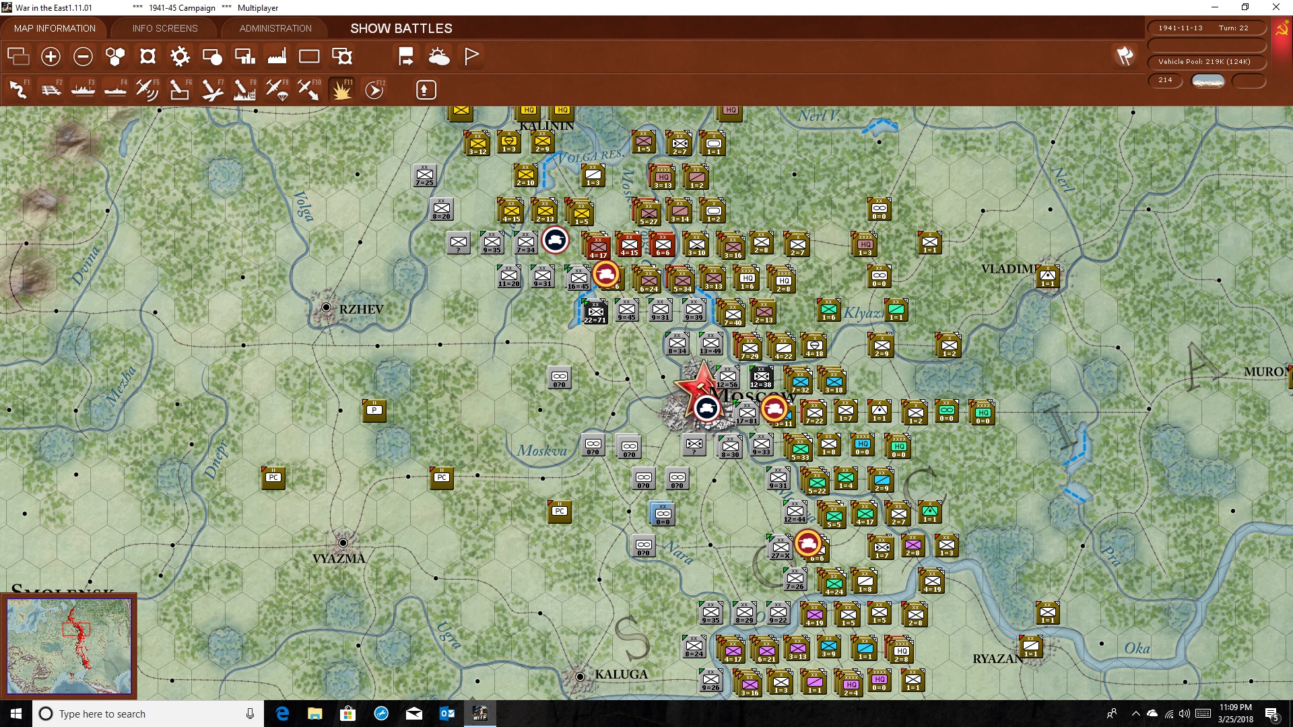Open Outlook from taskbar
Viewport: 1293px width, 727px height.
(447, 714)
